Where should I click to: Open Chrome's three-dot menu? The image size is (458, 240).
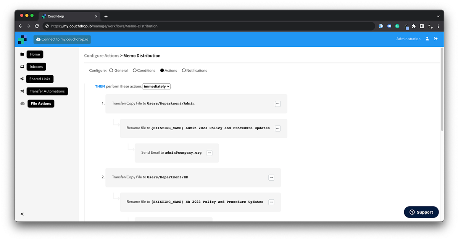(x=438, y=26)
